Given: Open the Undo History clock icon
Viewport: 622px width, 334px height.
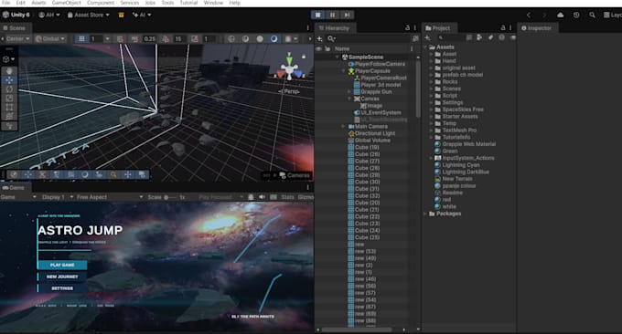Looking at the screenshot, I should 576,15.
